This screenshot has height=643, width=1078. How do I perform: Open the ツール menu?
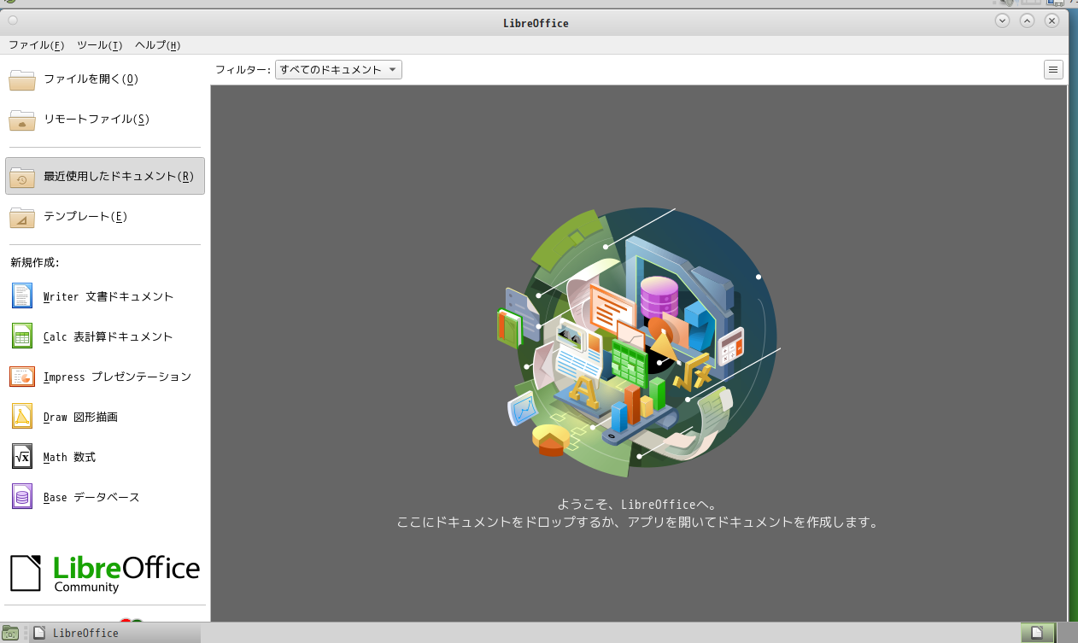[99, 45]
